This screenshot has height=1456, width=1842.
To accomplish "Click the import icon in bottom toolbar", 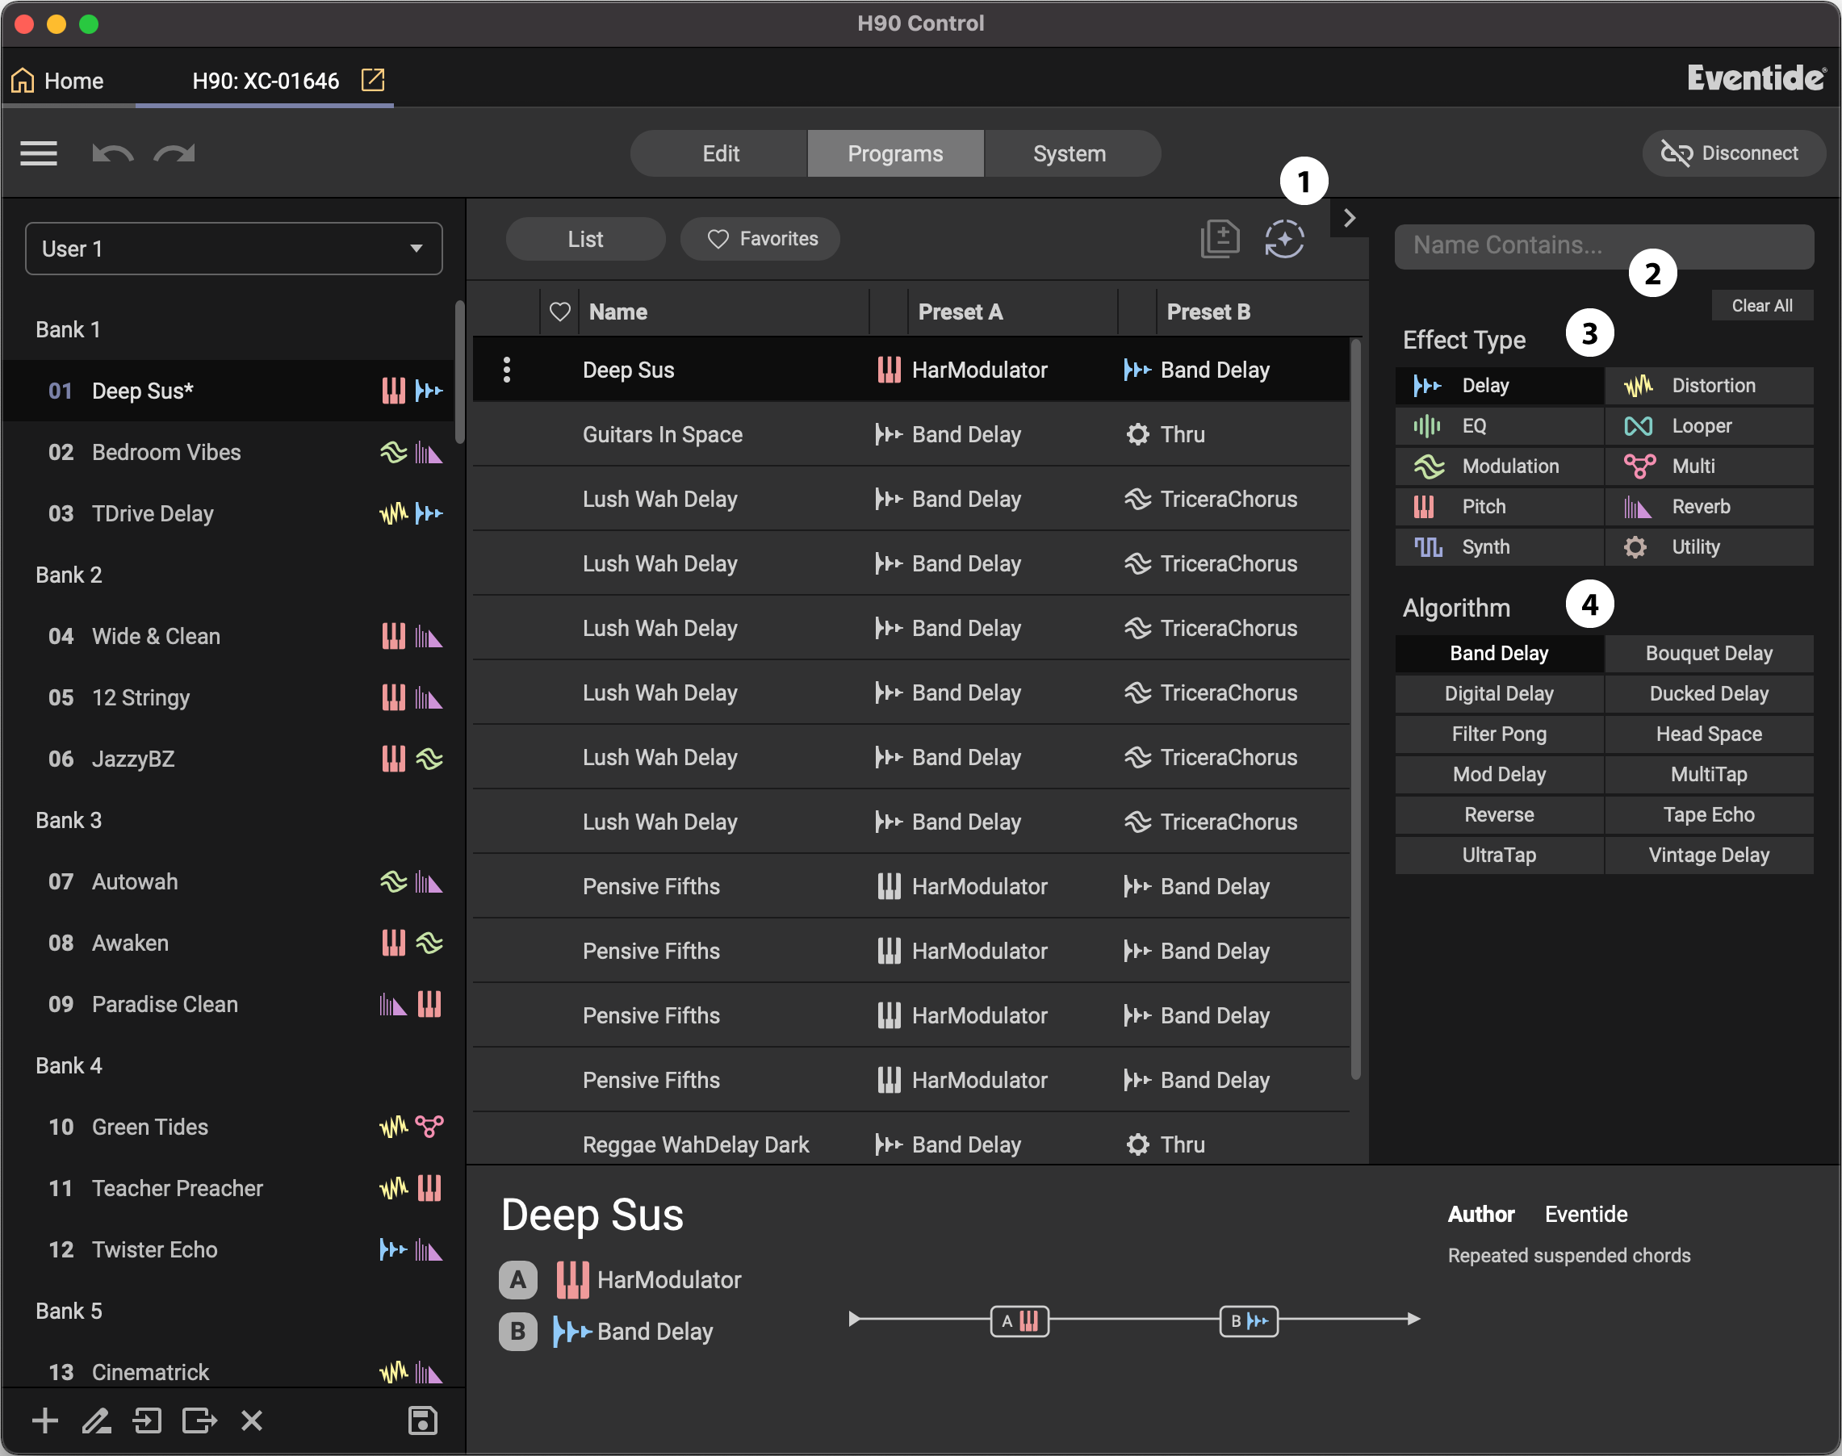I will (x=148, y=1421).
